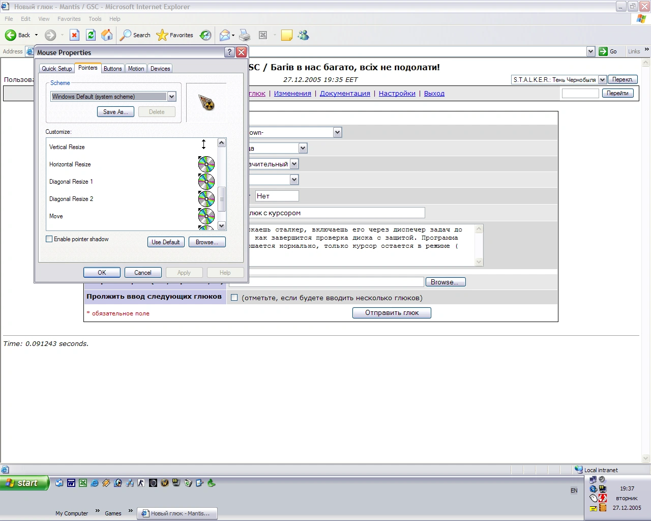Select the Horizontal Resize pointer entry
This screenshot has width=651, height=521.
70,164
